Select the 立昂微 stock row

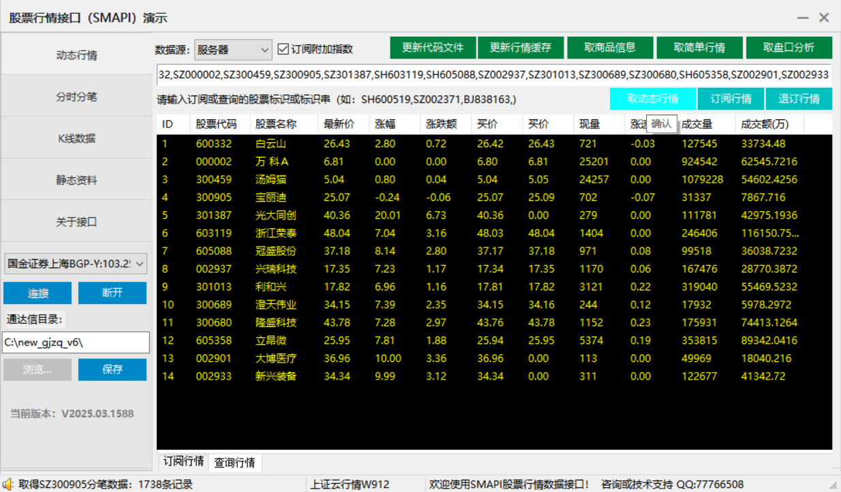tap(494, 339)
